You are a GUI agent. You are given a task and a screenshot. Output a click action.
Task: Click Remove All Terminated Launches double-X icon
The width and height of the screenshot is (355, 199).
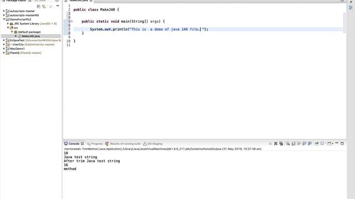[281, 144]
